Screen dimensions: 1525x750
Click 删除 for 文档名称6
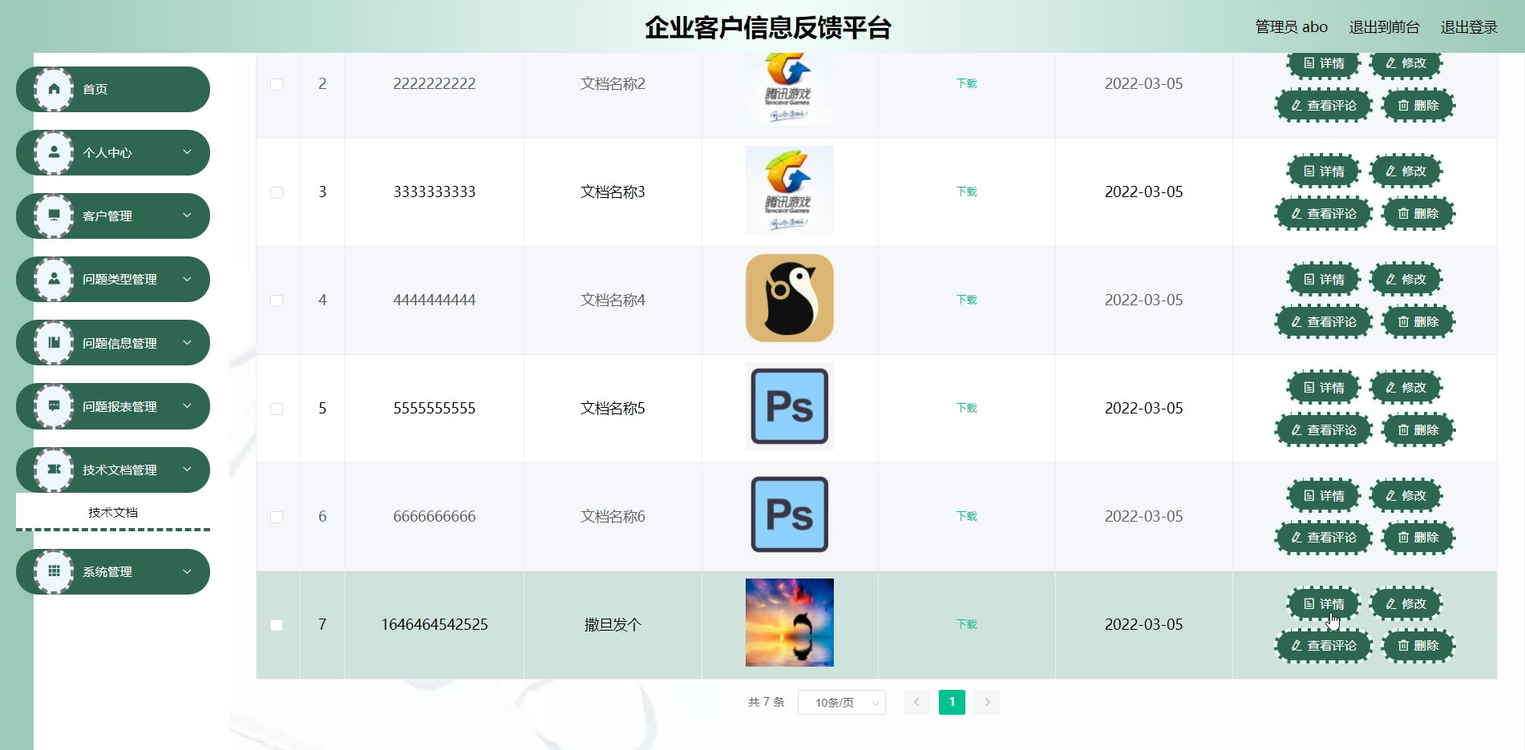pos(1418,538)
